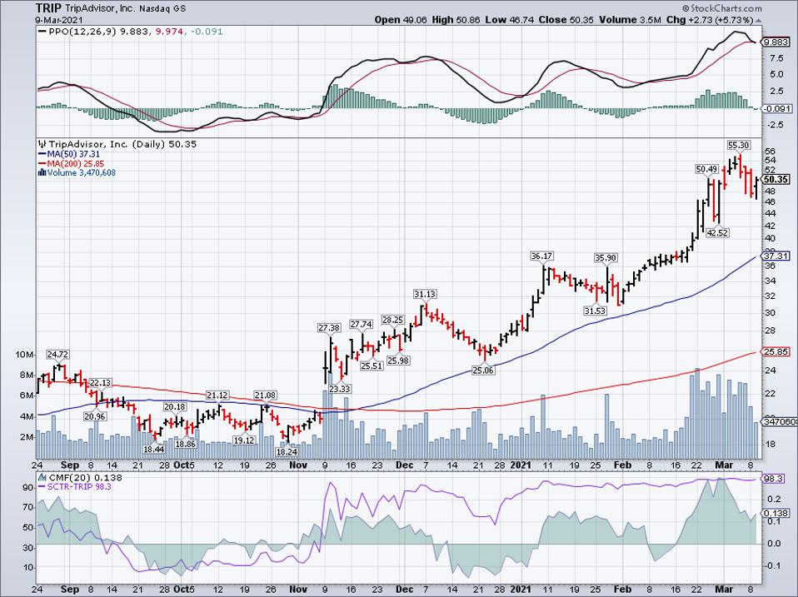Click the 18.44 price label

tap(154, 449)
